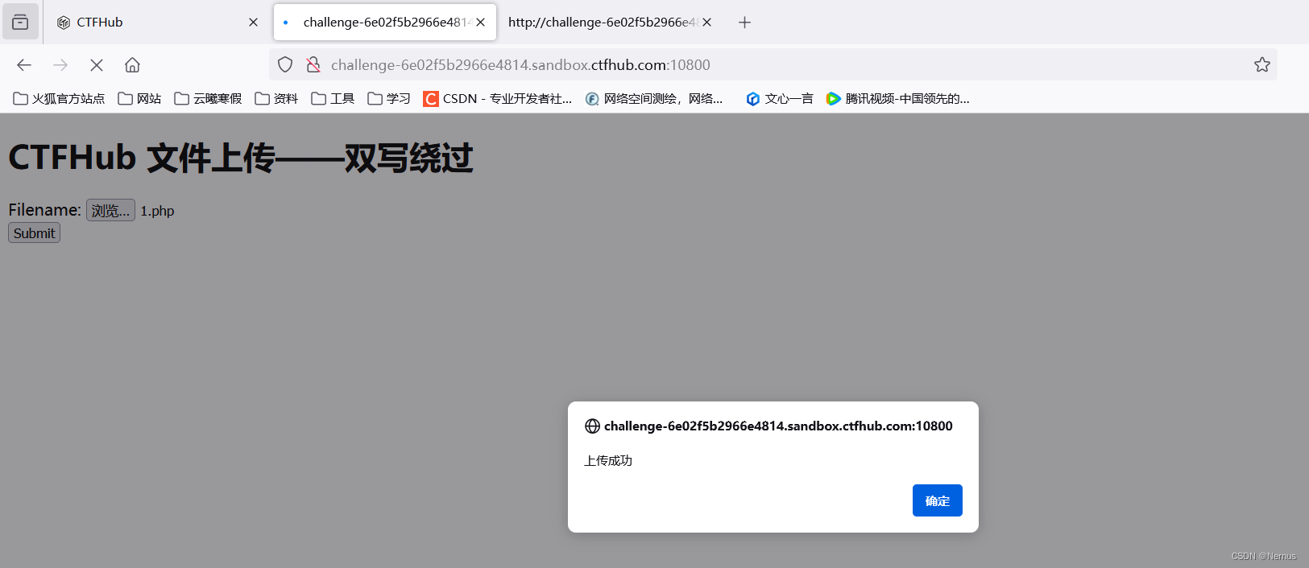The height and width of the screenshot is (568, 1309).
Task: Open the 火狐官方站点 bookmark folder
Action: click(59, 99)
